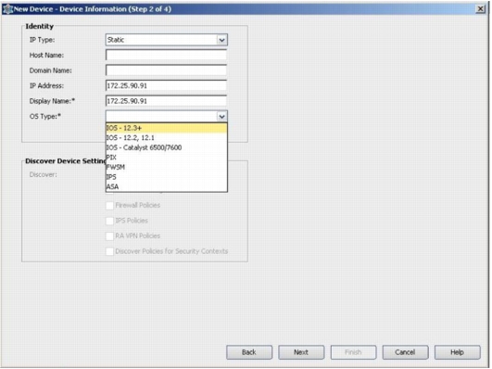Collapse the OS Type dropdown arrow

[221, 117]
